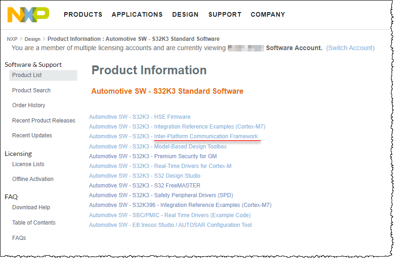The image size is (394, 258).
Task: Open S32K3 S32 FreeMASTER link
Action: click(x=145, y=186)
